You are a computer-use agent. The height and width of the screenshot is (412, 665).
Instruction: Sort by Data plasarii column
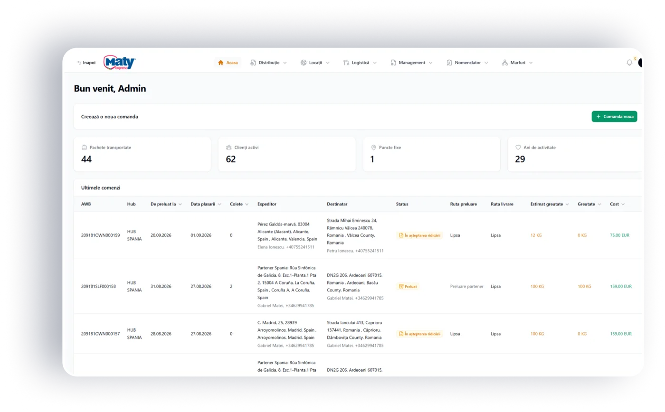click(x=206, y=204)
